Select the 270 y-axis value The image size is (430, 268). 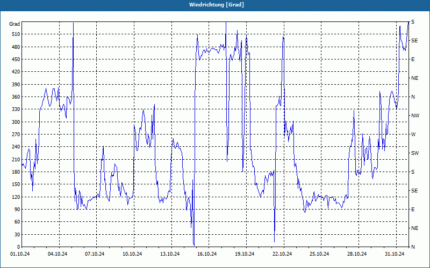pos(16,135)
